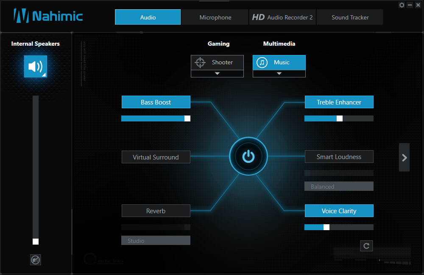The image size is (424, 275).
Task: Click the disabled Reverb level slider
Action: tap(156, 227)
